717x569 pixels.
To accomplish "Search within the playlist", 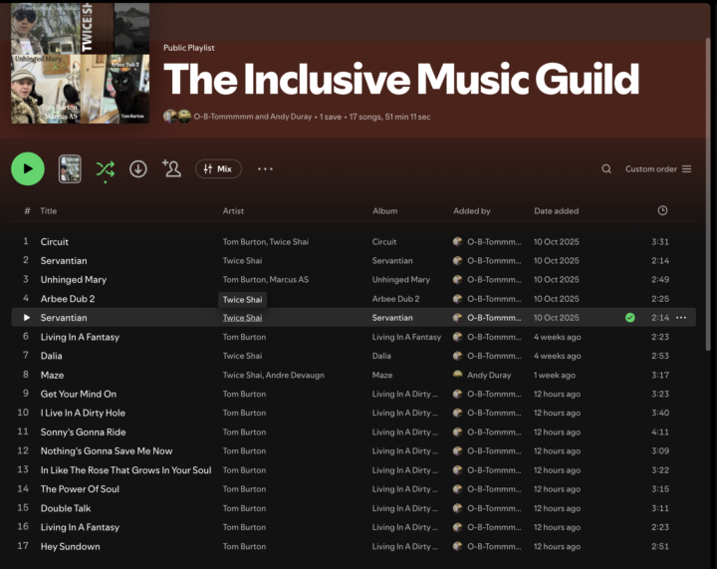I will pos(606,168).
